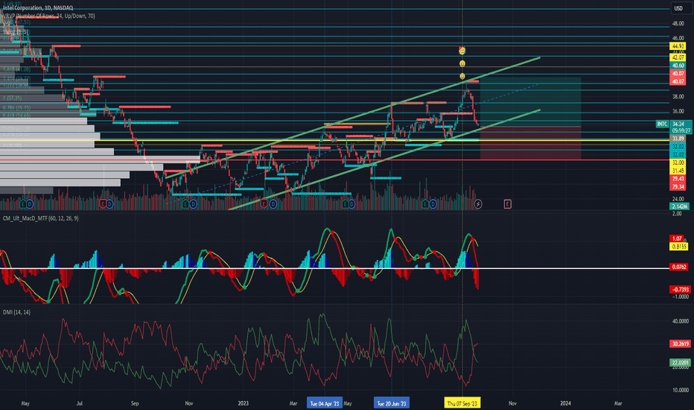Click the red 1.07 MACD value label
The image size is (694, 410).
pyautogui.click(x=677, y=239)
